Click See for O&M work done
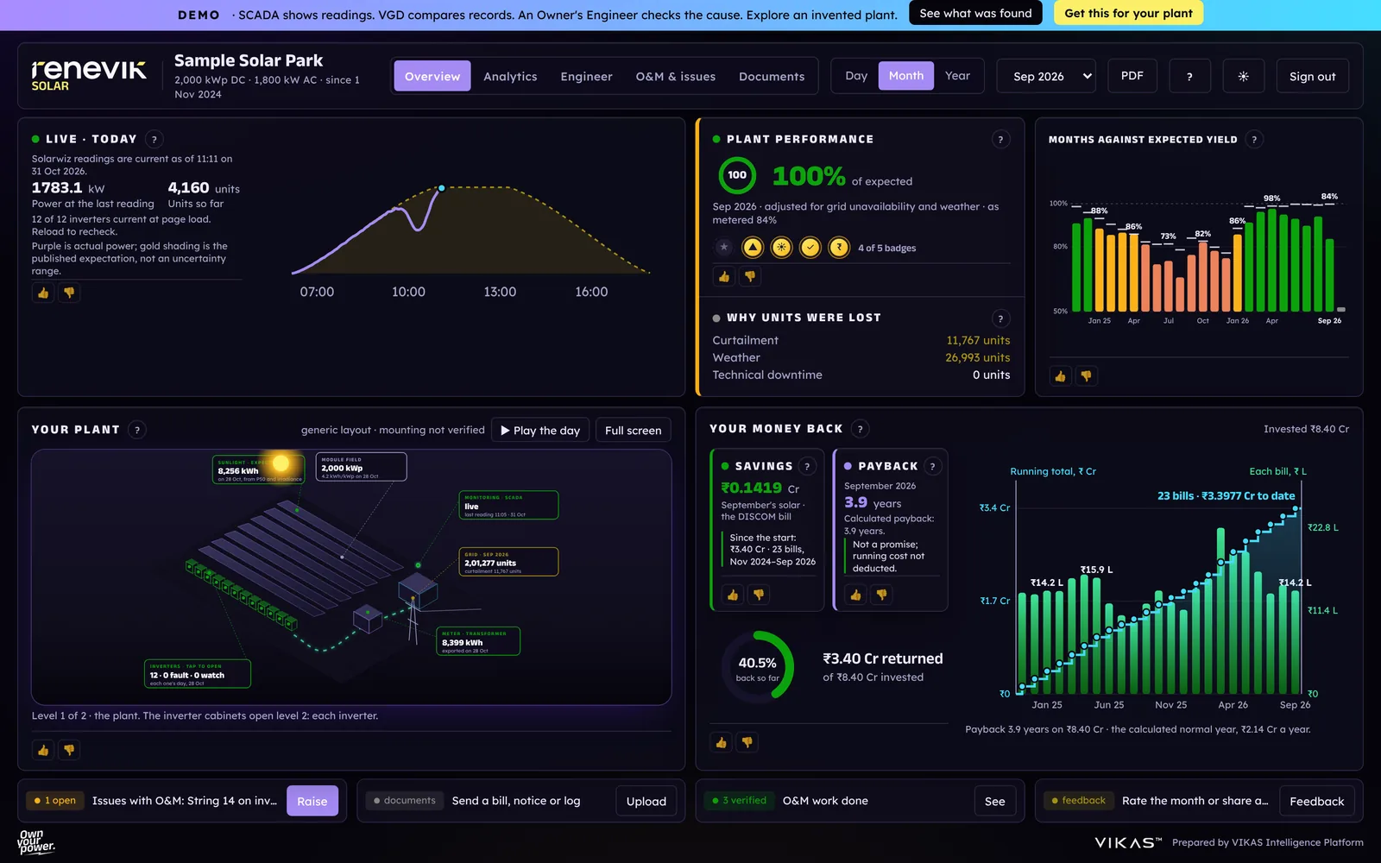 (x=994, y=801)
